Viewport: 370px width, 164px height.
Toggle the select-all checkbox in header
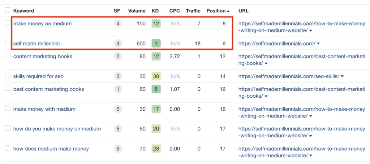pos(8,10)
